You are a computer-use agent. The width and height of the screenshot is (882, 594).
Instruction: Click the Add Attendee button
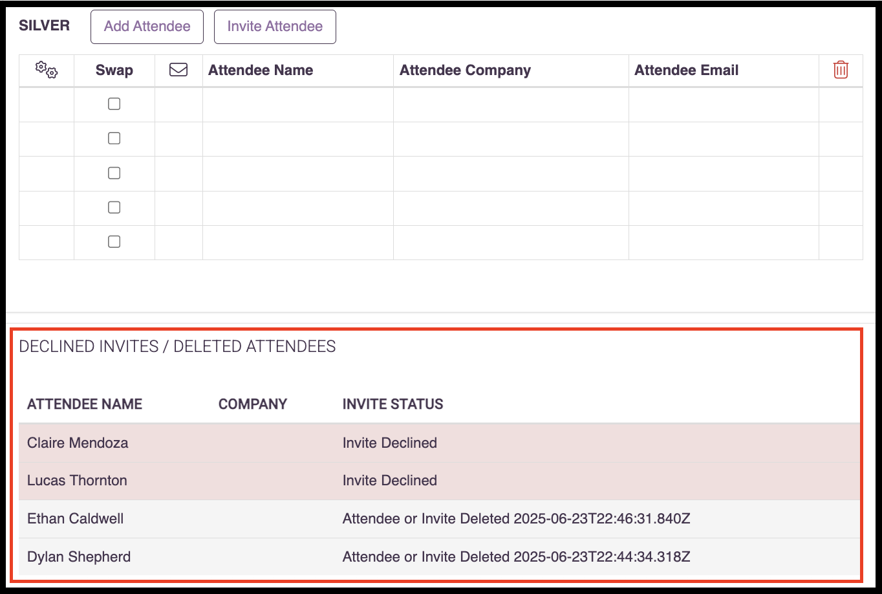tap(147, 27)
